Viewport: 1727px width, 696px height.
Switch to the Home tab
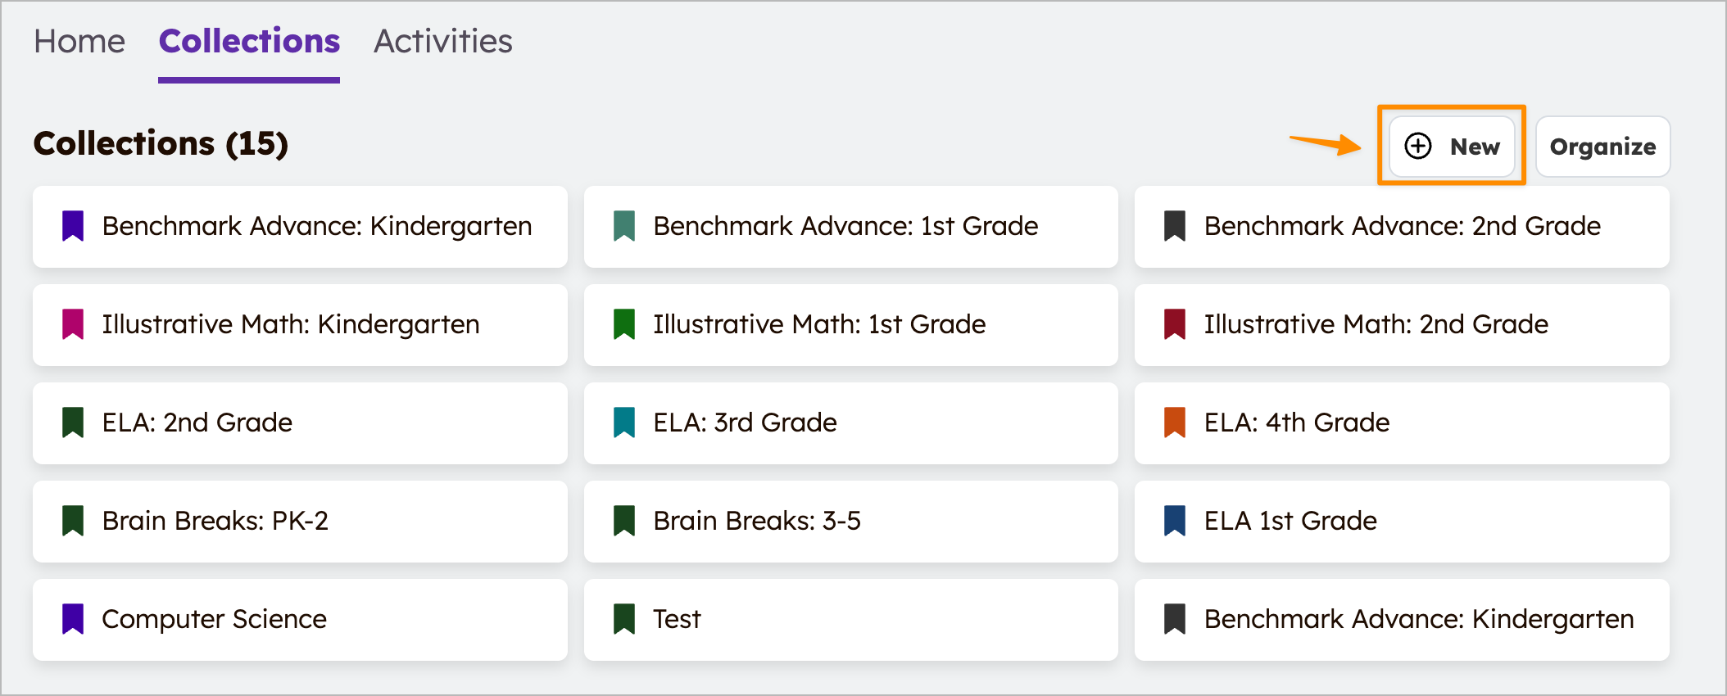tap(79, 42)
